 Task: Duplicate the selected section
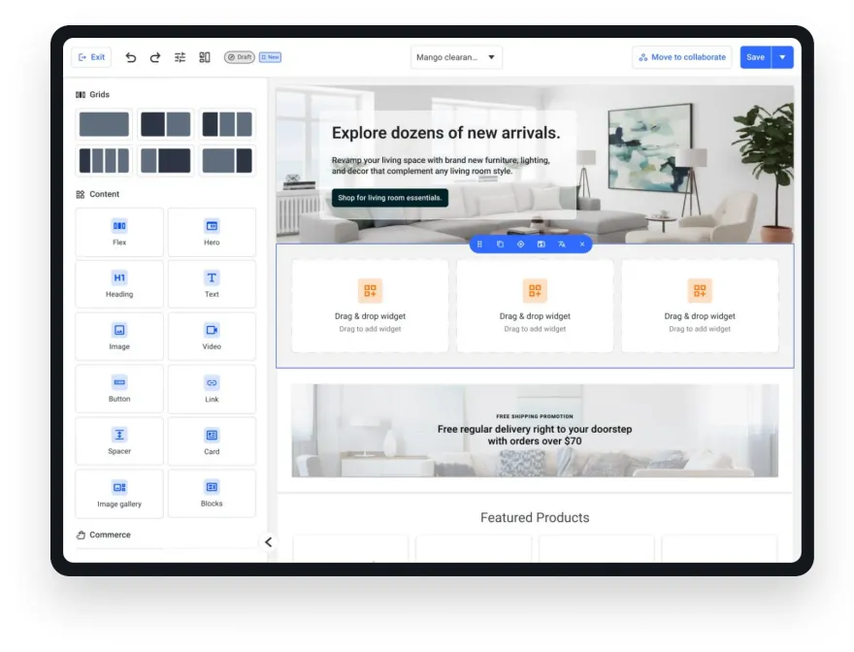(x=500, y=244)
